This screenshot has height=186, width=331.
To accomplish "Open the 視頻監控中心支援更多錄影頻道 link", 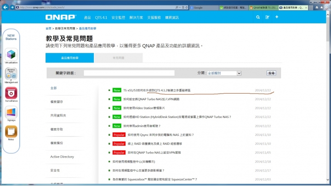I will [x=138, y=170].
